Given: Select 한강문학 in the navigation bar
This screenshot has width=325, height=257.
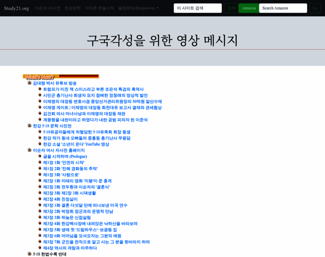Looking at the screenshot, I should tap(72, 8).
